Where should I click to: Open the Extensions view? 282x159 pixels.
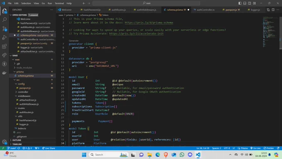coord(4,46)
